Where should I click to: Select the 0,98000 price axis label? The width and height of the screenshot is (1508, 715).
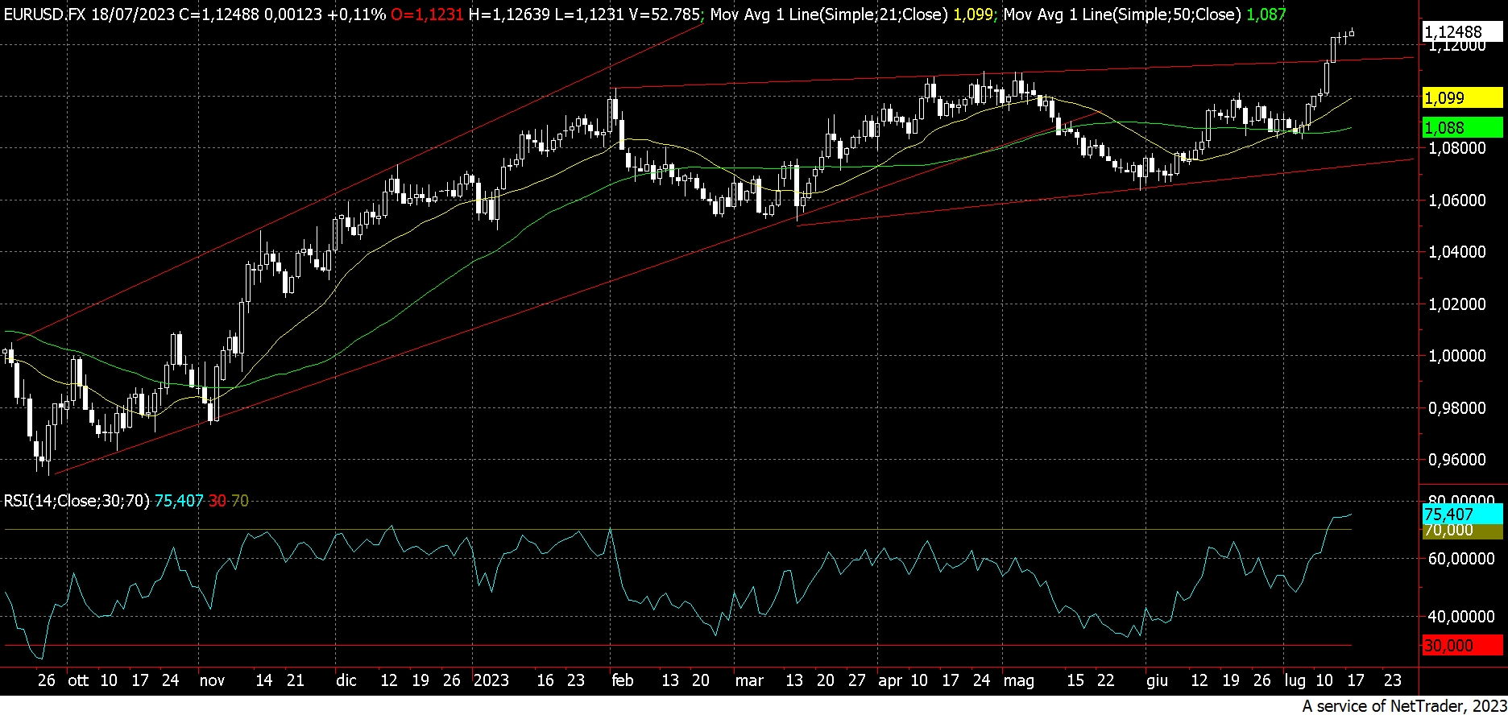coord(1456,408)
